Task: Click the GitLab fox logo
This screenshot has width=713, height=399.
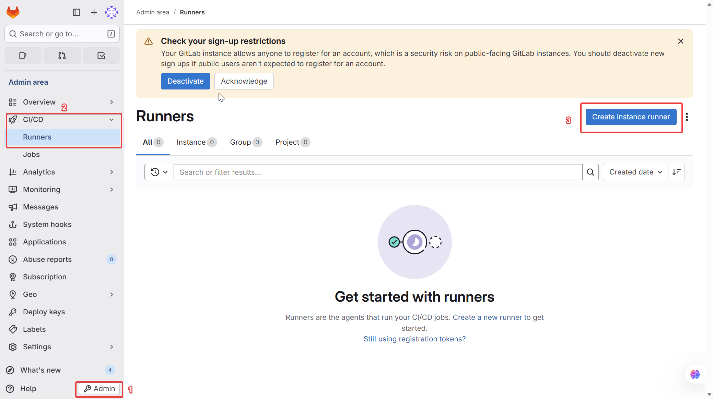Action: (x=13, y=12)
